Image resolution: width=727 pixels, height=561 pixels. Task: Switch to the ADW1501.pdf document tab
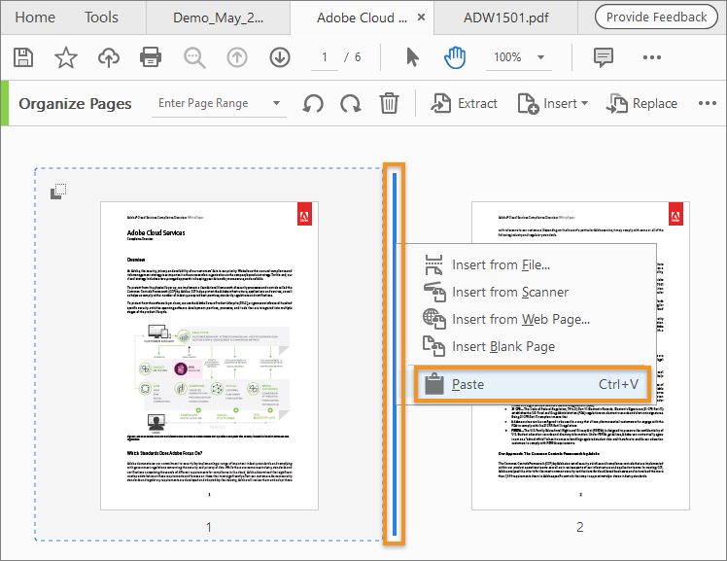coord(505,18)
